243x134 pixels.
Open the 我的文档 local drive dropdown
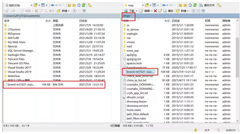tap(32, 5)
